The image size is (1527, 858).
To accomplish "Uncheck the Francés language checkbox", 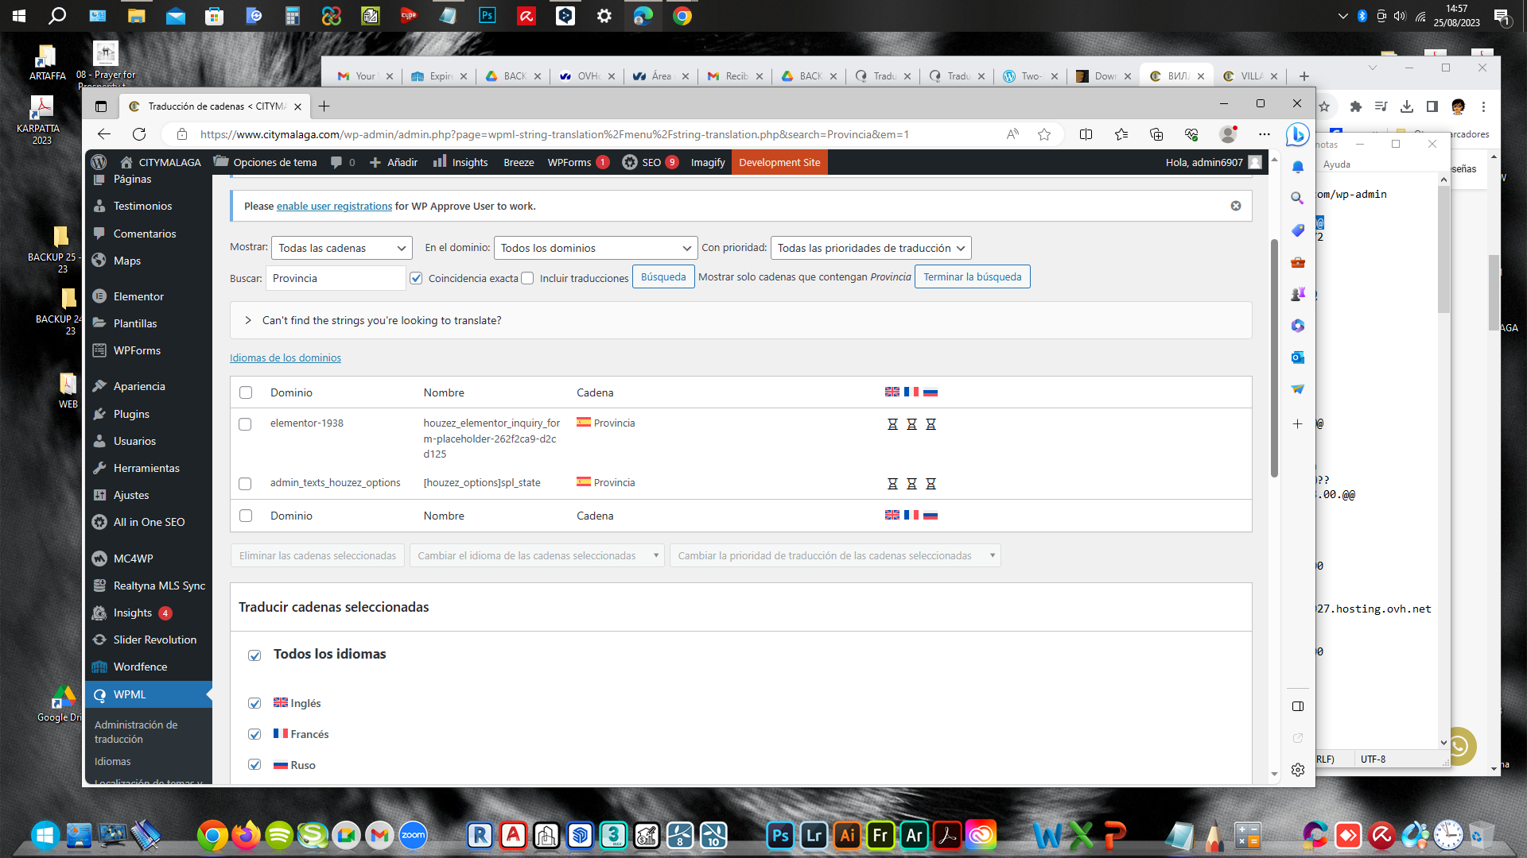I will click(254, 734).
